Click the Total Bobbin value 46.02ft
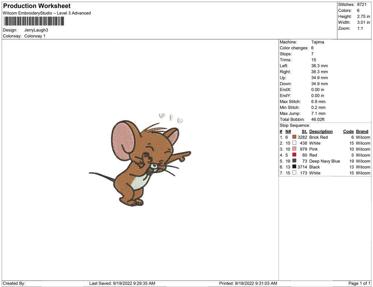373x287 pixels. coord(318,119)
